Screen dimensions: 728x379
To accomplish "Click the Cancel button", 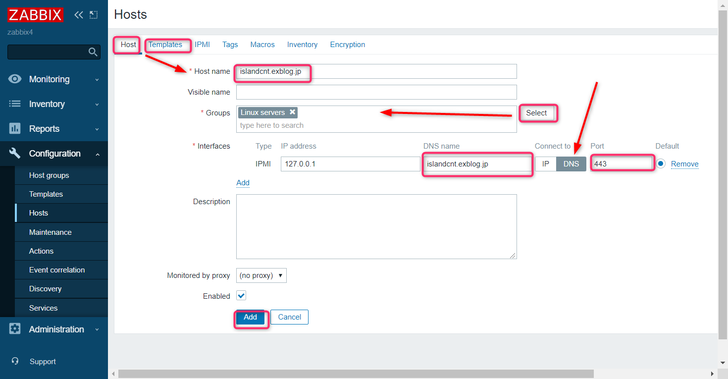I will coord(289,317).
